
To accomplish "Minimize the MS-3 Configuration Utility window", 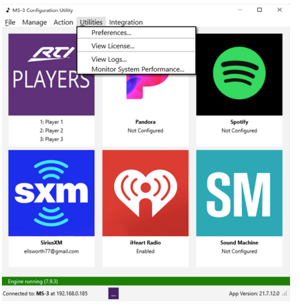I will 240,10.
